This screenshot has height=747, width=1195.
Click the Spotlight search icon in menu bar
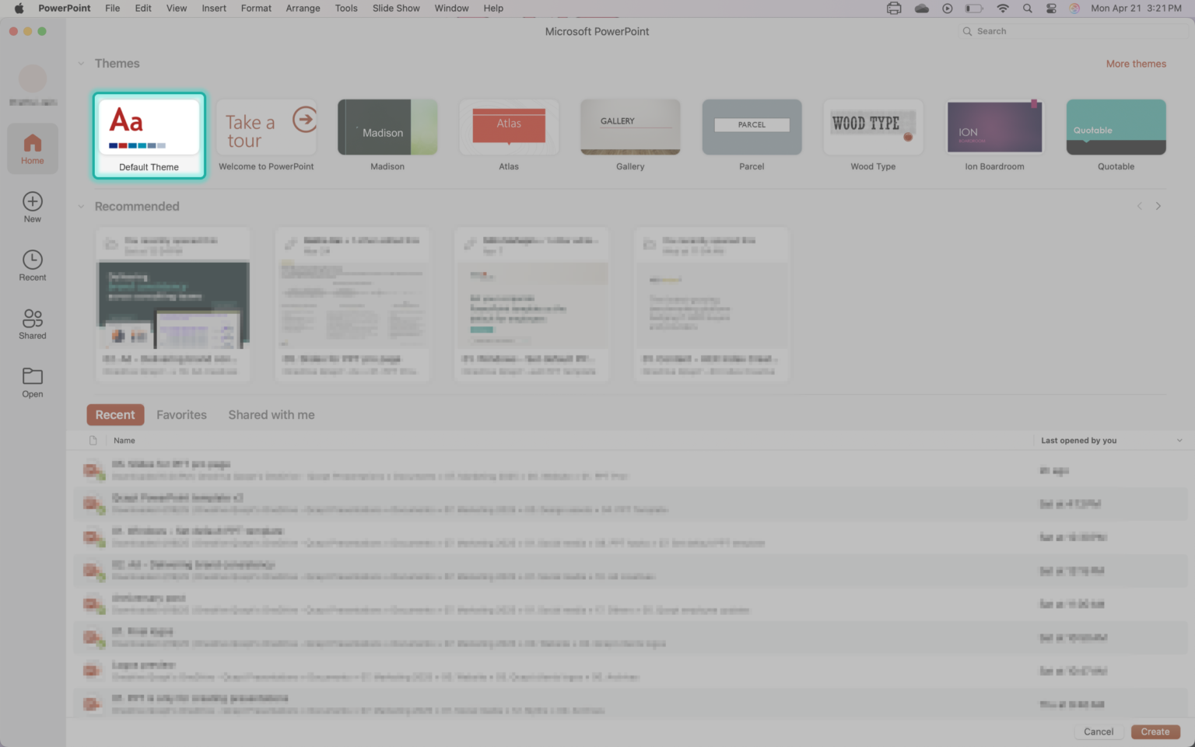click(1028, 9)
